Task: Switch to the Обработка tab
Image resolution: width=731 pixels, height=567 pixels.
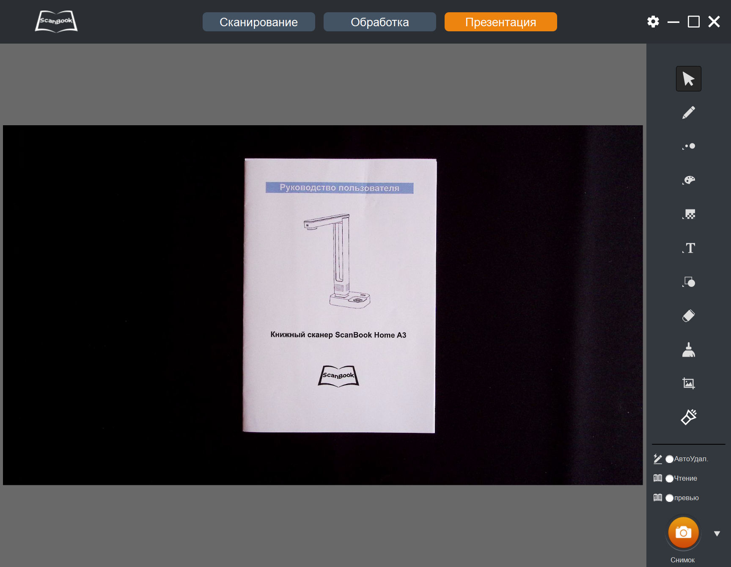Action: click(x=380, y=22)
